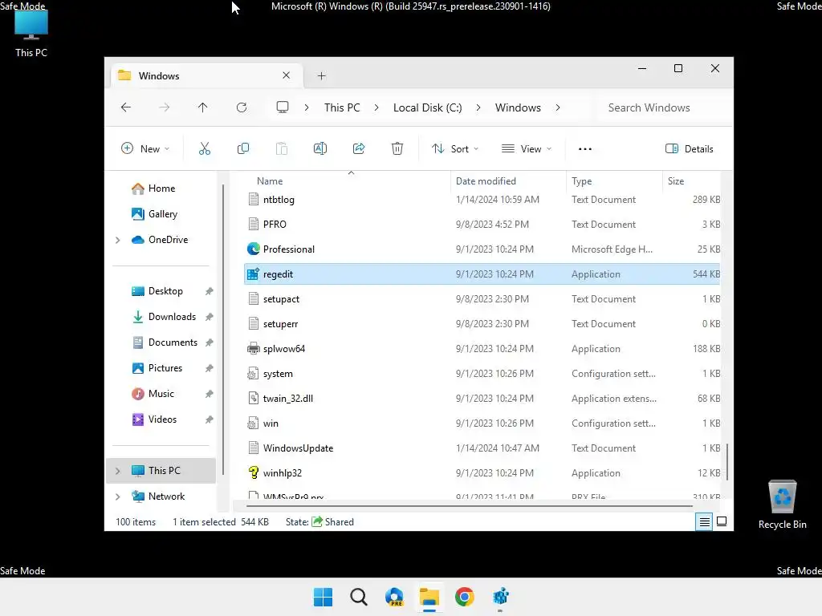Select the ntbtlog text file
This screenshot has width=822, height=616.
(x=482, y=200)
